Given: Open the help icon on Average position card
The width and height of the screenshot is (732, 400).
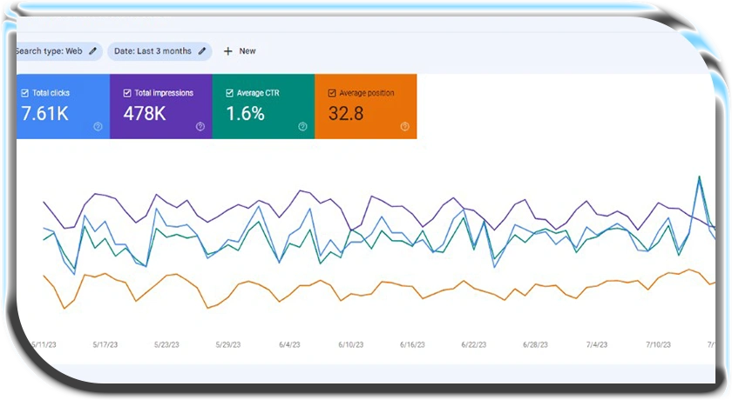Looking at the screenshot, I should 404,126.
